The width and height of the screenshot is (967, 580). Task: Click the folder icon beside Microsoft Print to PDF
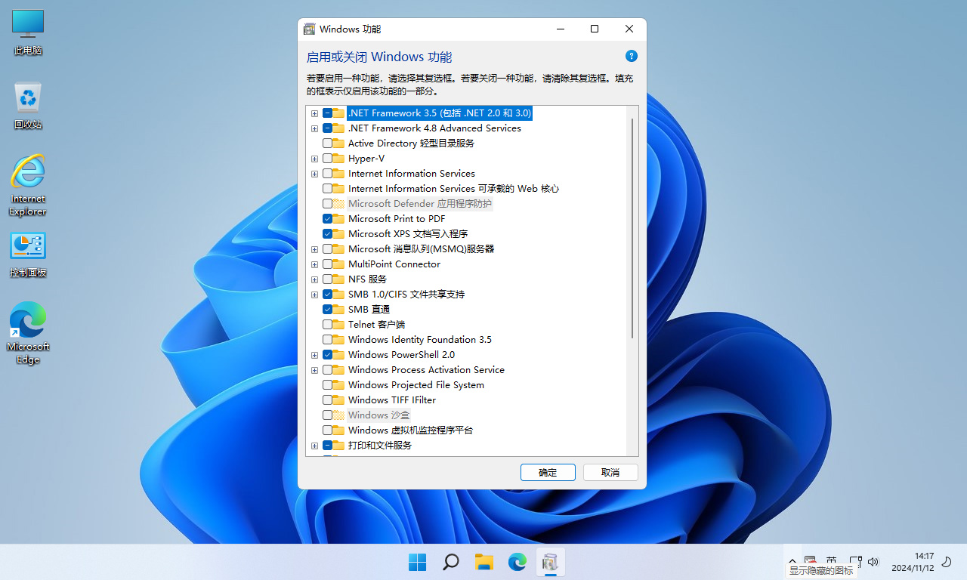(338, 219)
